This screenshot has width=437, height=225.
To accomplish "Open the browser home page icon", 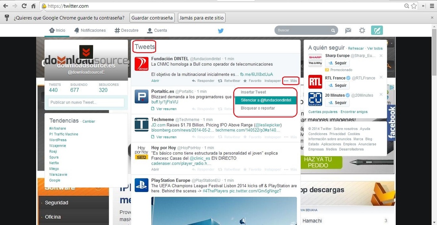I will [x=33, y=6].
